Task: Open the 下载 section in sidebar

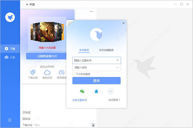Action: point(10,49)
